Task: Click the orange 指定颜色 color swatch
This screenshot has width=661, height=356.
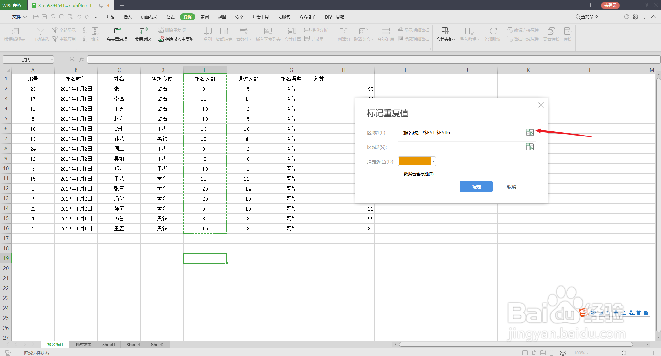Action: click(x=415, y=161)
